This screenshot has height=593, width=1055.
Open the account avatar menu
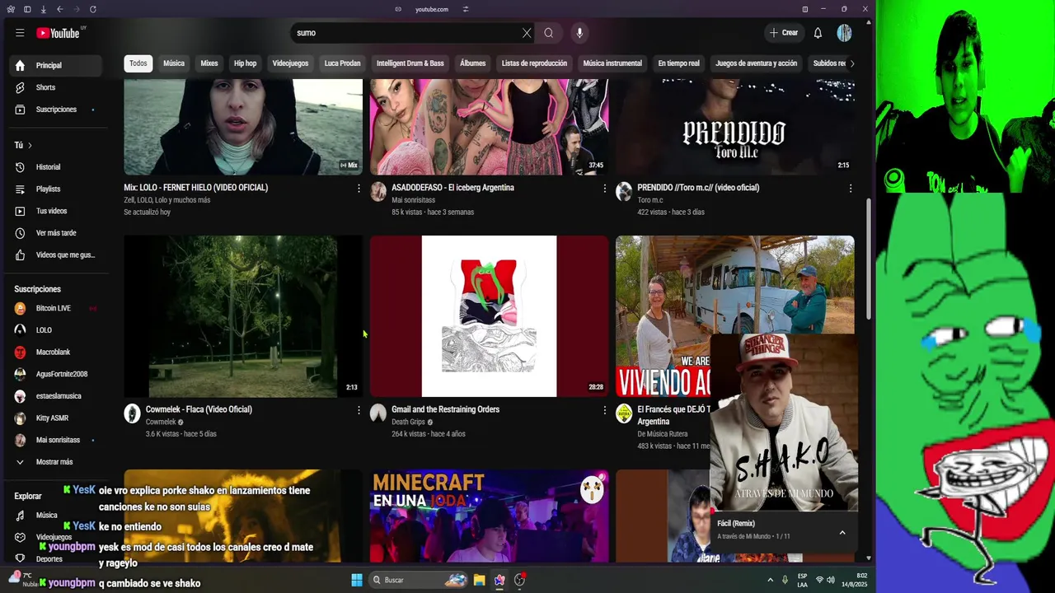pos(844,33)
